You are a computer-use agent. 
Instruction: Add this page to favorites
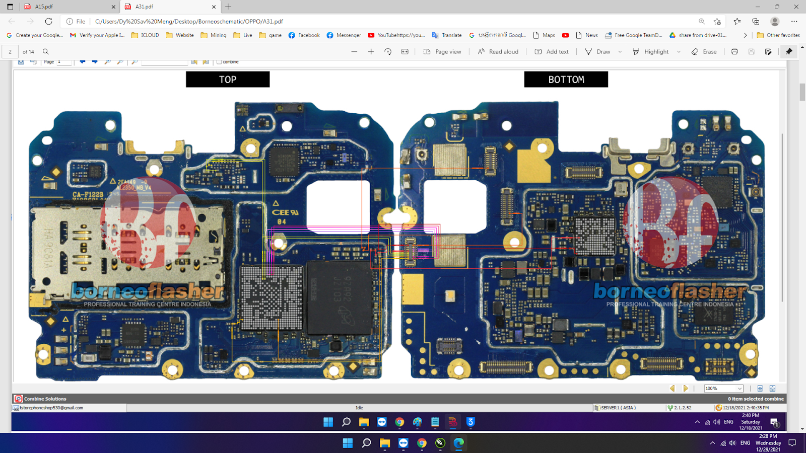click(x=717, y=21)
